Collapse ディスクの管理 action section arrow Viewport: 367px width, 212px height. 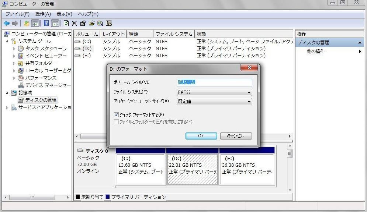(360, 43)
